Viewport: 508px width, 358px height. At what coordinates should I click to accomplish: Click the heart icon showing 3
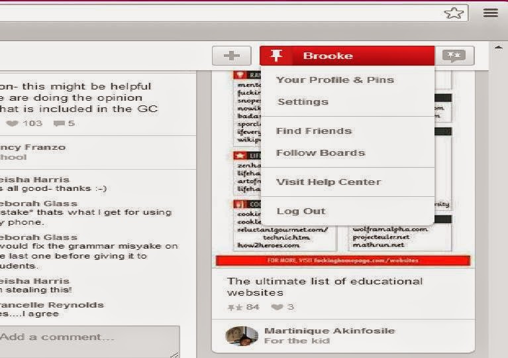click(277, 307)
